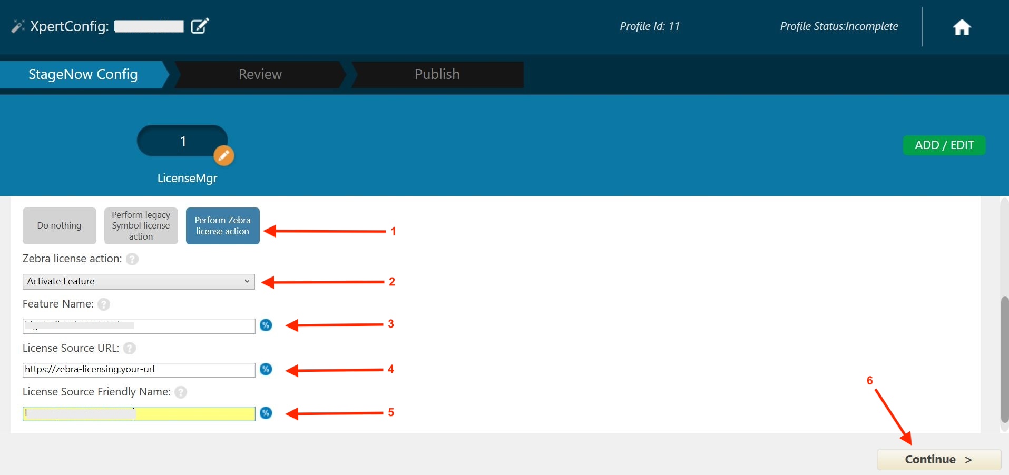
Task: Expand the Activate Feature dropdown
Action: pyautogui.click(x=139, y=282)
